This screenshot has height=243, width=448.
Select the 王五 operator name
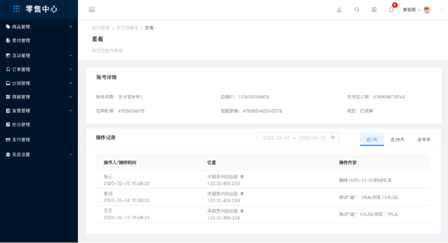click(x=108, y=211)
